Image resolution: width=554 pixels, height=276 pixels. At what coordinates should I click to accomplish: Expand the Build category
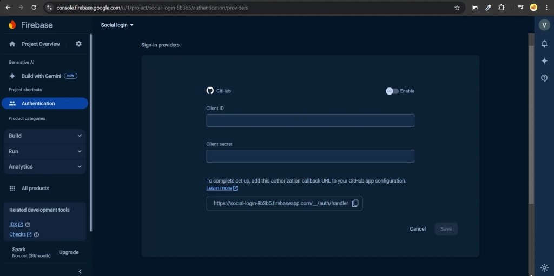coord(45,136)
